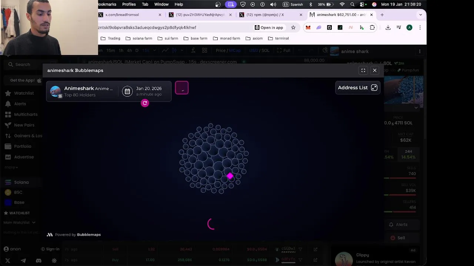The height and width of the screenshot is (266, 474).
Task: Click the pink square button beside the date
Action: click(182, 88)
